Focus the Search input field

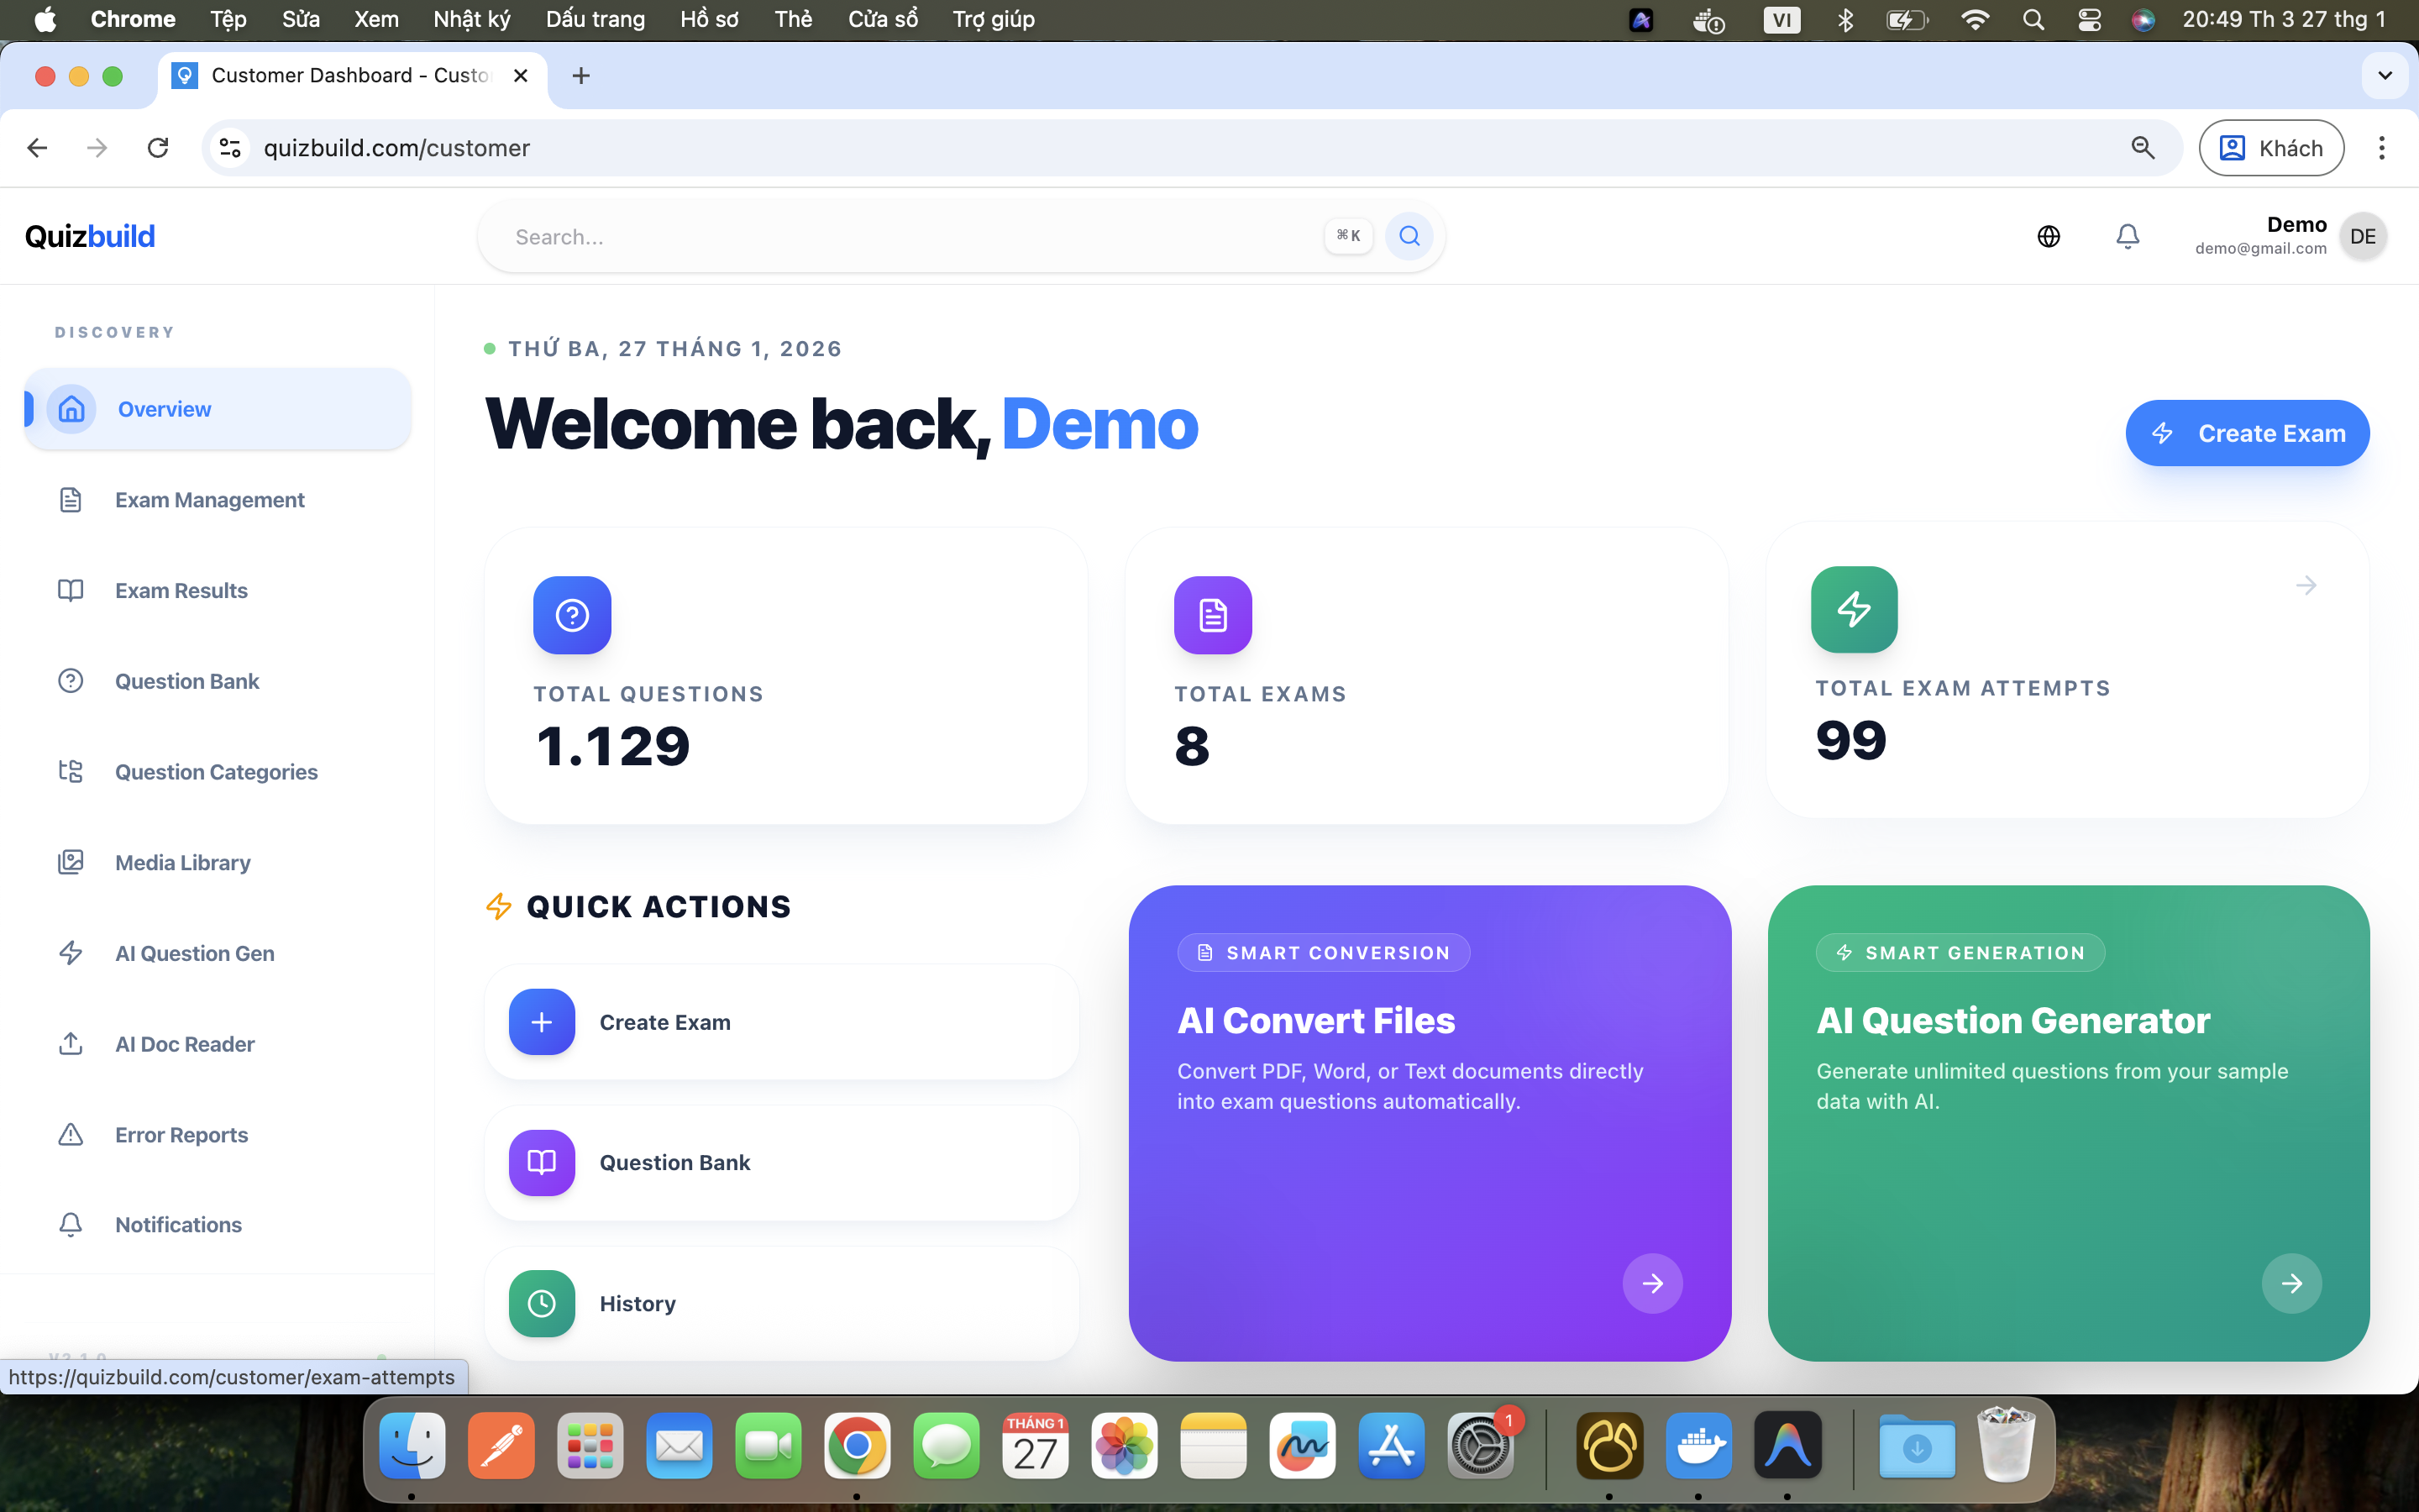(x=900, y=237)
